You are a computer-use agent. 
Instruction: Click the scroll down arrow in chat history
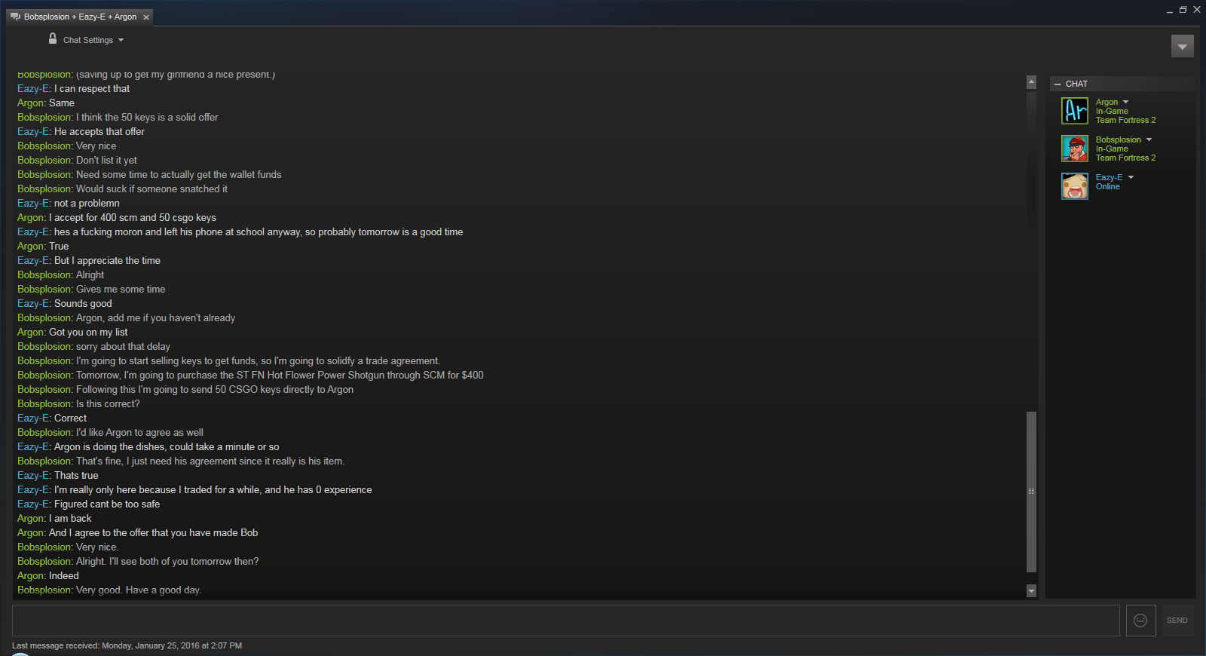[1031, 591]
